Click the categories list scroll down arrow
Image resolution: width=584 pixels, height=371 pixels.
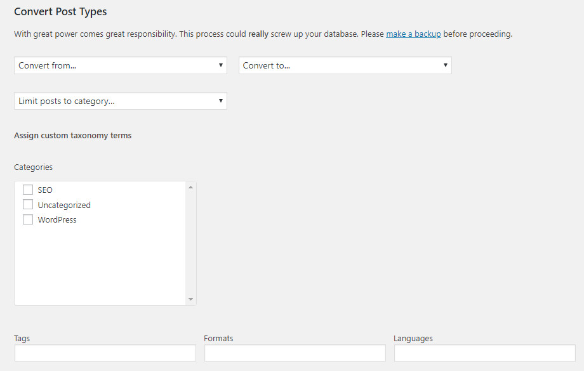[x=190, y=299]
